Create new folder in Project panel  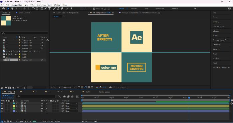click(6, 88)
